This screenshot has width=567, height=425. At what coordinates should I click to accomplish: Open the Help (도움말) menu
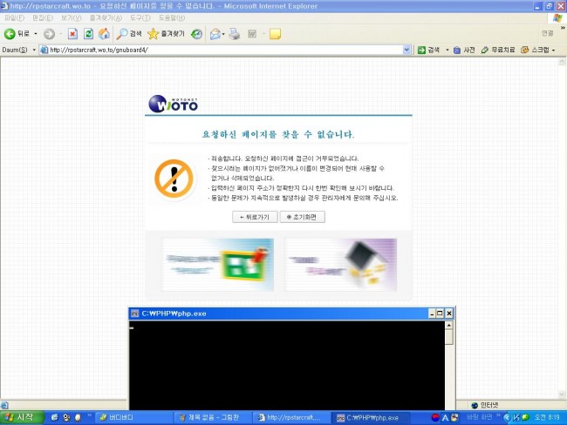172,17
